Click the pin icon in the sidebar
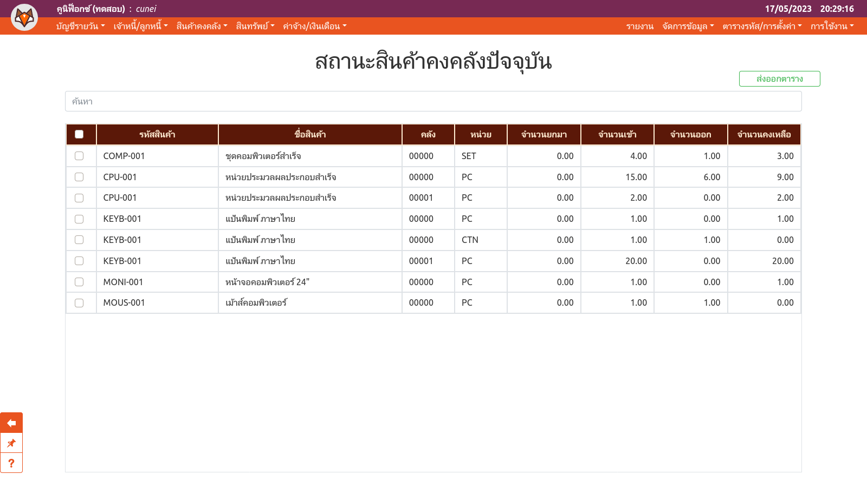 (x=11, y=443)
